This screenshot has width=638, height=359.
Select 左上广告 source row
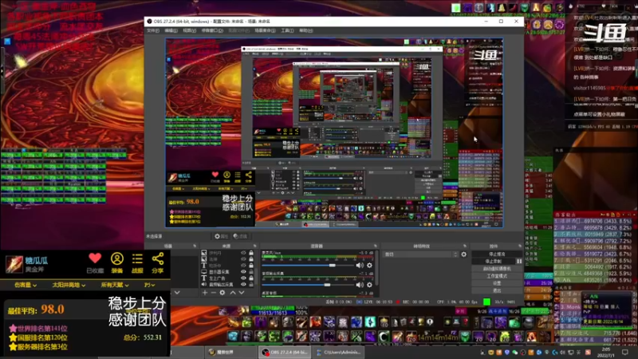pyautogui.click(x=228, y=278)
